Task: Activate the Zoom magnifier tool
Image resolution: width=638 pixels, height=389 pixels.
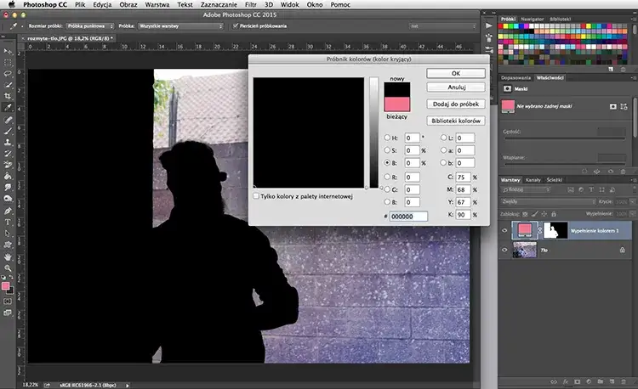Action: (x=8, y=269)
